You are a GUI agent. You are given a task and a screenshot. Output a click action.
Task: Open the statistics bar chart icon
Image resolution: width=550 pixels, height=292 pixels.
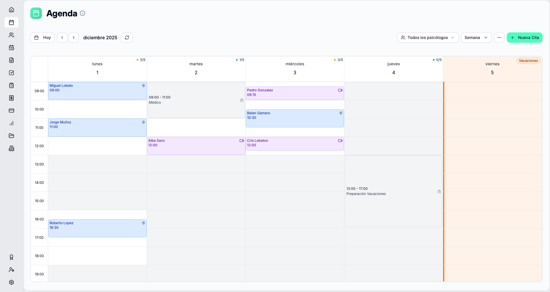tap(11, 123)
